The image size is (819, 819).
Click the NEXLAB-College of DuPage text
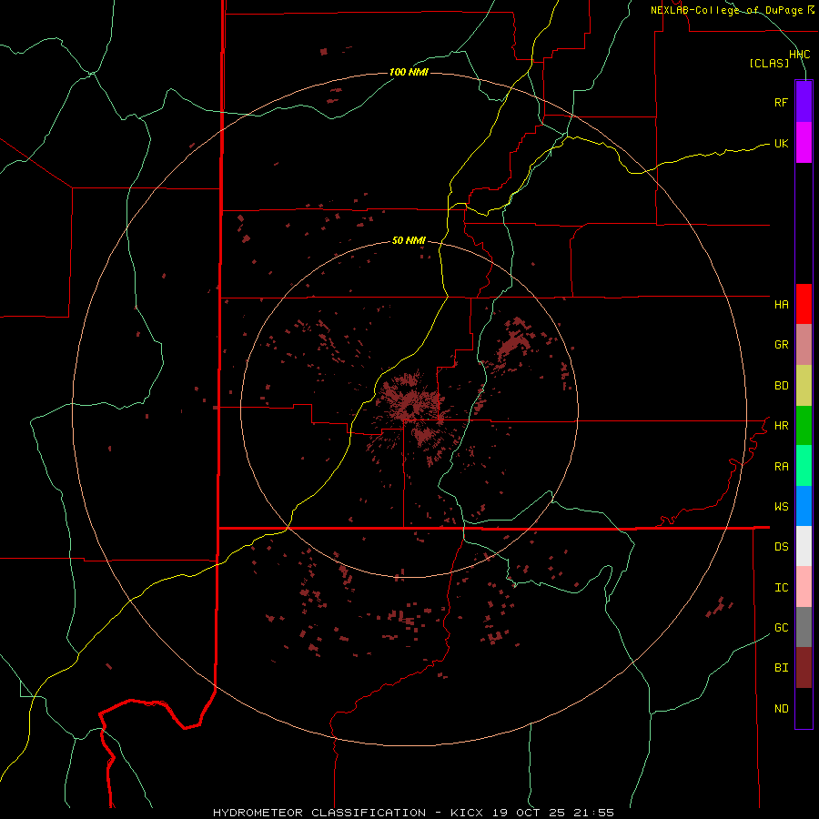pyautogui.click(x=726, y=10)
